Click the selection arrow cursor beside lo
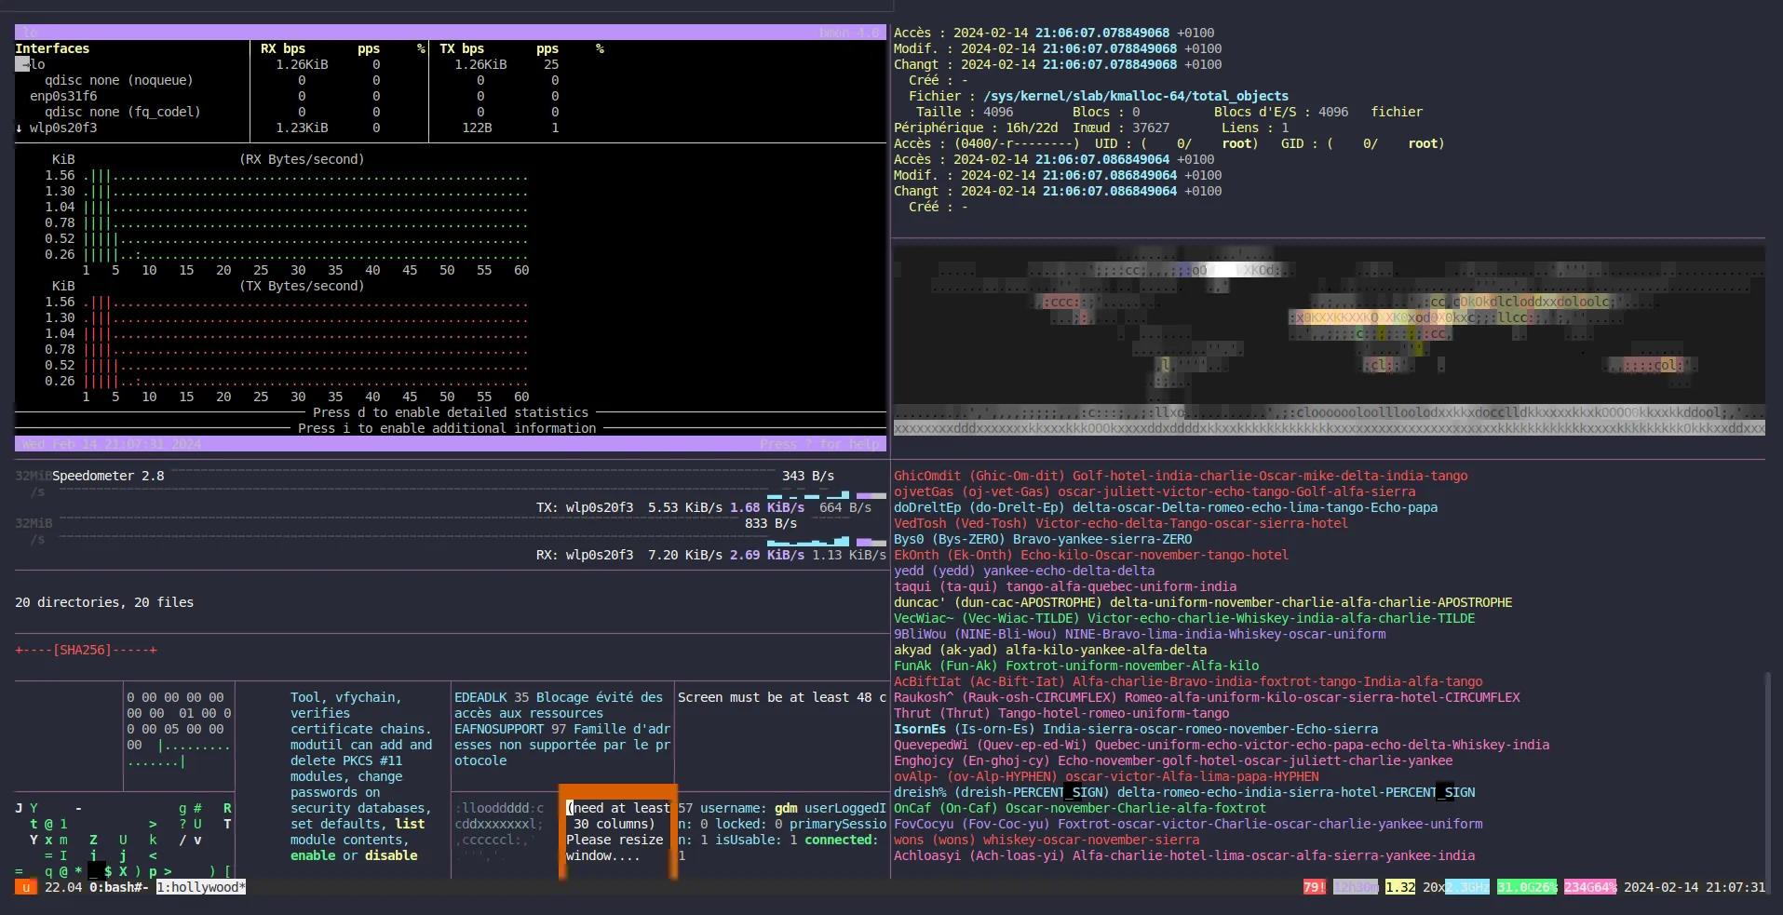This screenshot has height=915, width=1783. pos(21,65)
